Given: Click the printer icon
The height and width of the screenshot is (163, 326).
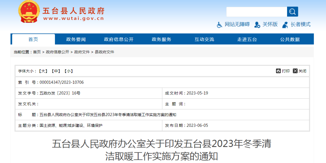Looking at the screenshot, I should (x=278, y=71).
